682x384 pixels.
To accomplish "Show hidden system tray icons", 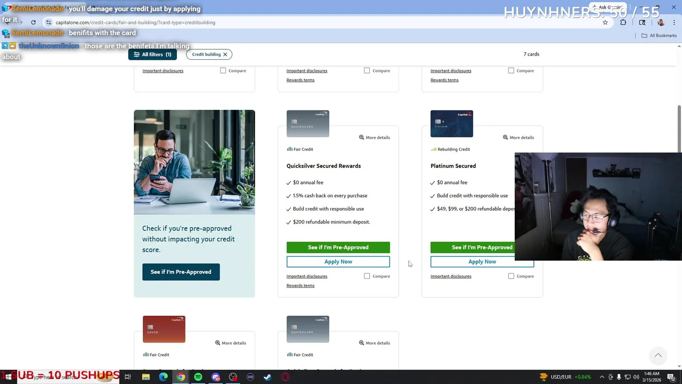I will click(x=602, y=377).
